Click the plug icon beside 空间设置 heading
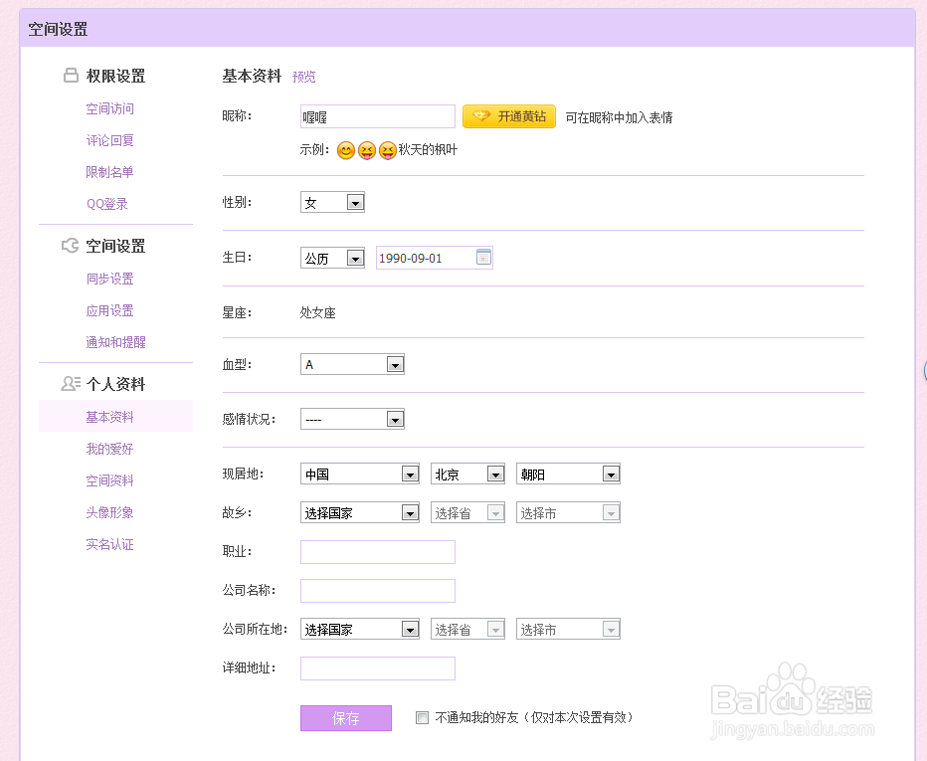The image size is (927, 761). 70,245
